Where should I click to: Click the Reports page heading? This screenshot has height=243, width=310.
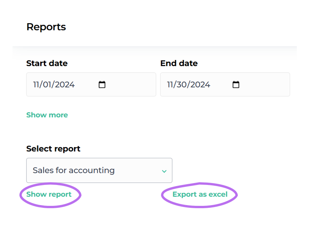46,27
